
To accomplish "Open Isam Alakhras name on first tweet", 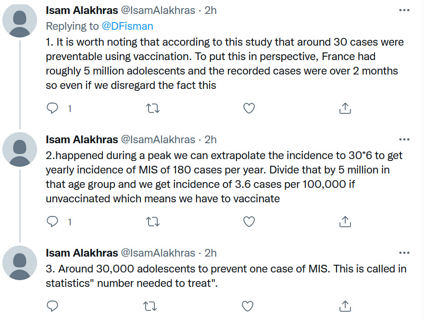I will tap(82, 10).
